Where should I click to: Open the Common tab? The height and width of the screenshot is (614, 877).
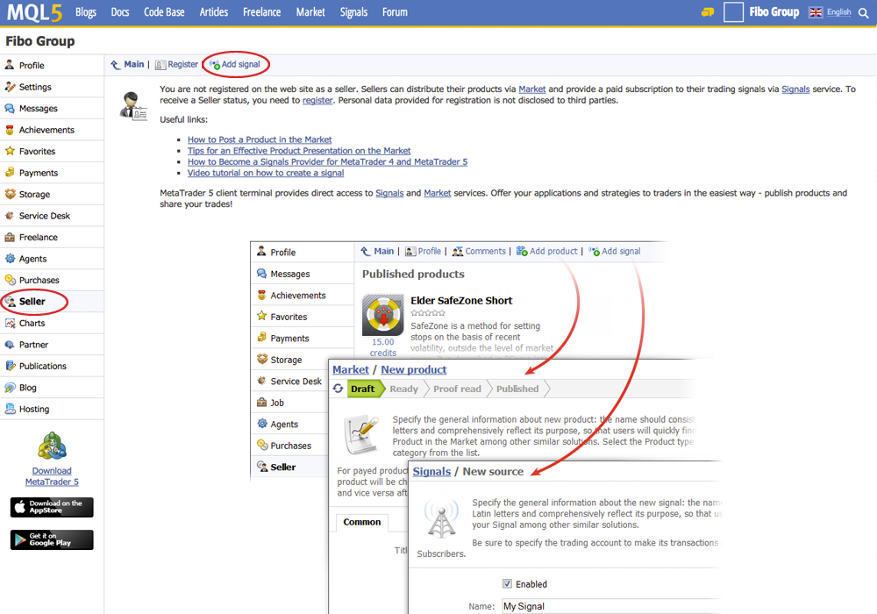362,522
